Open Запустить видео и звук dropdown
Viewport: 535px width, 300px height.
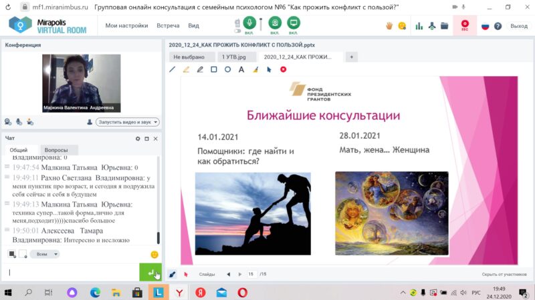click(x=127, y=122)
